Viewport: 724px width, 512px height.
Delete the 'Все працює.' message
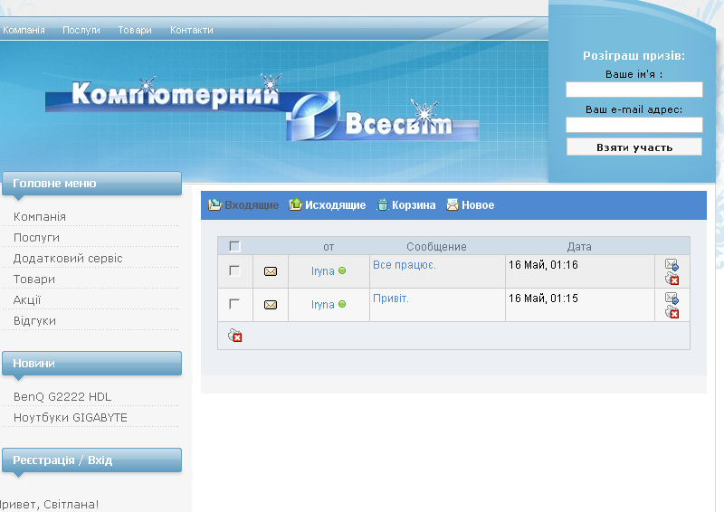(x=672, y=279)
